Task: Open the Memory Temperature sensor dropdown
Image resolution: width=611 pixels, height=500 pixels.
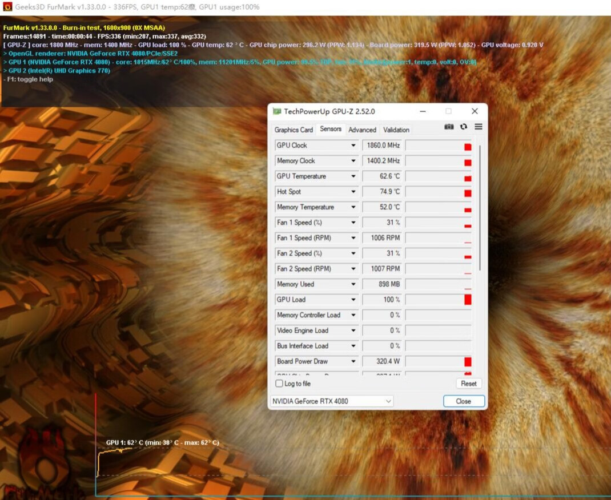Action: (x=353, y=207)
